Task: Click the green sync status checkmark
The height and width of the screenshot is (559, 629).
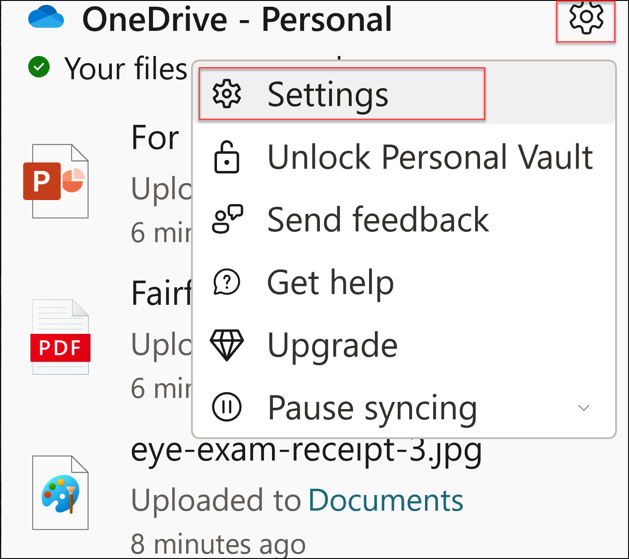Action: (39, 66)
